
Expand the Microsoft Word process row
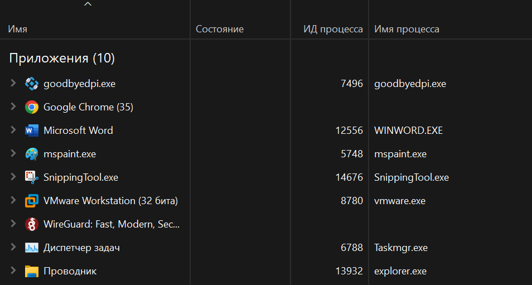coord(13,131)
